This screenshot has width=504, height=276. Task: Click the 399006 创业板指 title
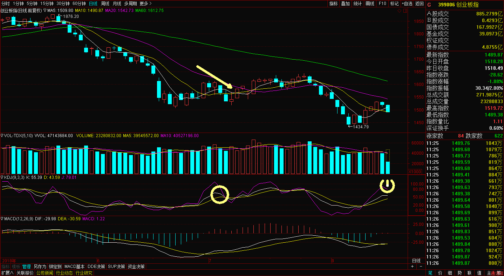[458, 5]
